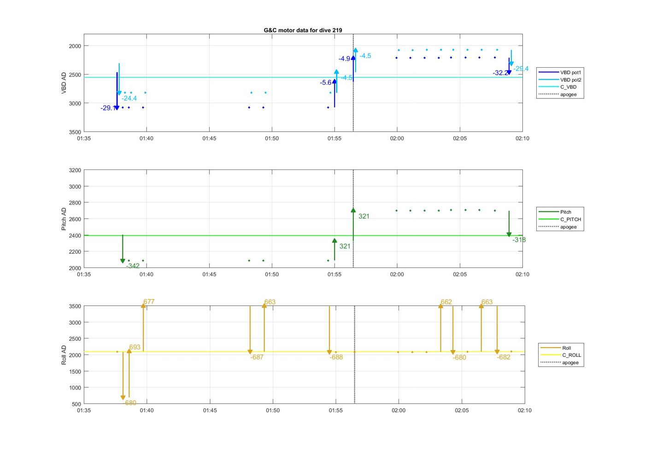
Task: Click the 'Pitch AD' y-axis label
Action: click(x=64, y=219)
